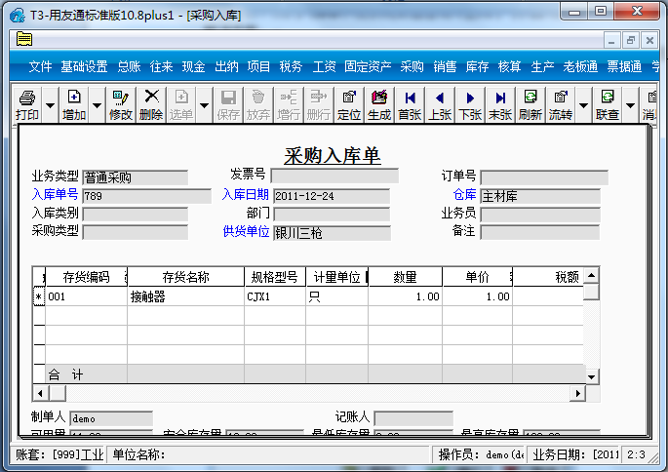This screenshot has width=668, height=472.
Task: Open the 采购 menu
Action: 412,66
